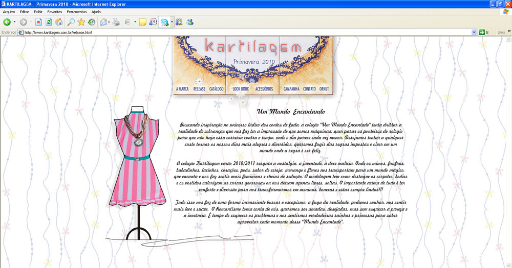
Task: Click the 'Primavera 2010' banner text
Action: pyautogui.click(x=254, y=62)
